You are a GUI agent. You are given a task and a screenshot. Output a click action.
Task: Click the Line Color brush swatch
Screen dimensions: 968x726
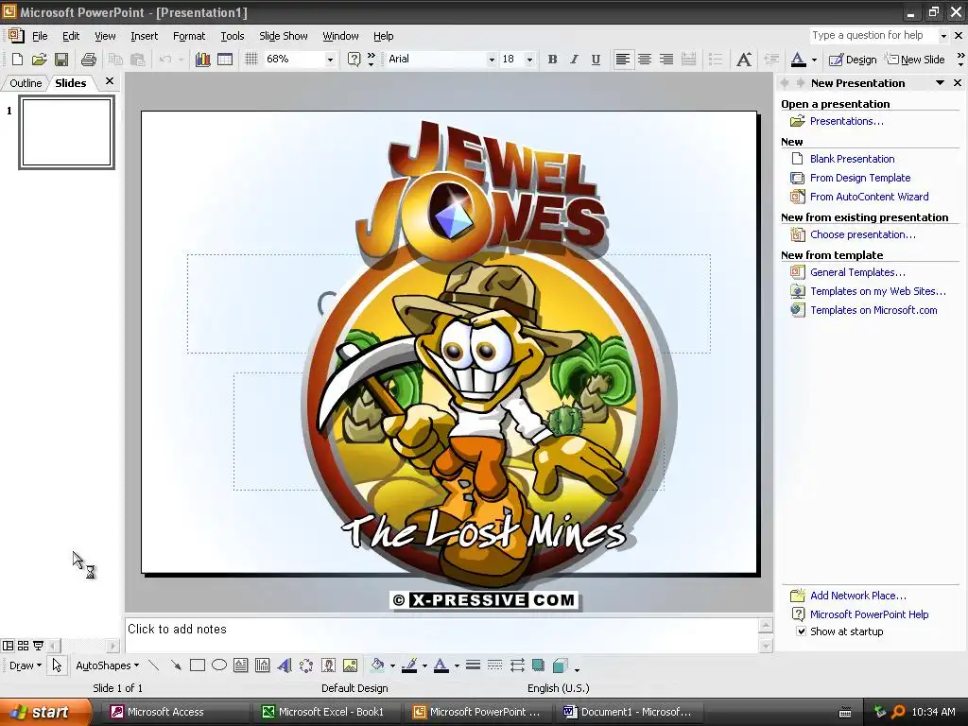click(408, 665)
